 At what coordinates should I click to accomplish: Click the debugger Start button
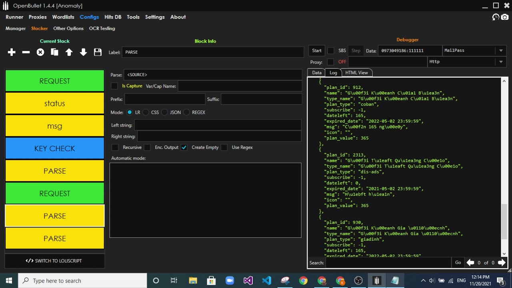pyautogui.click(x=317, y=51)
